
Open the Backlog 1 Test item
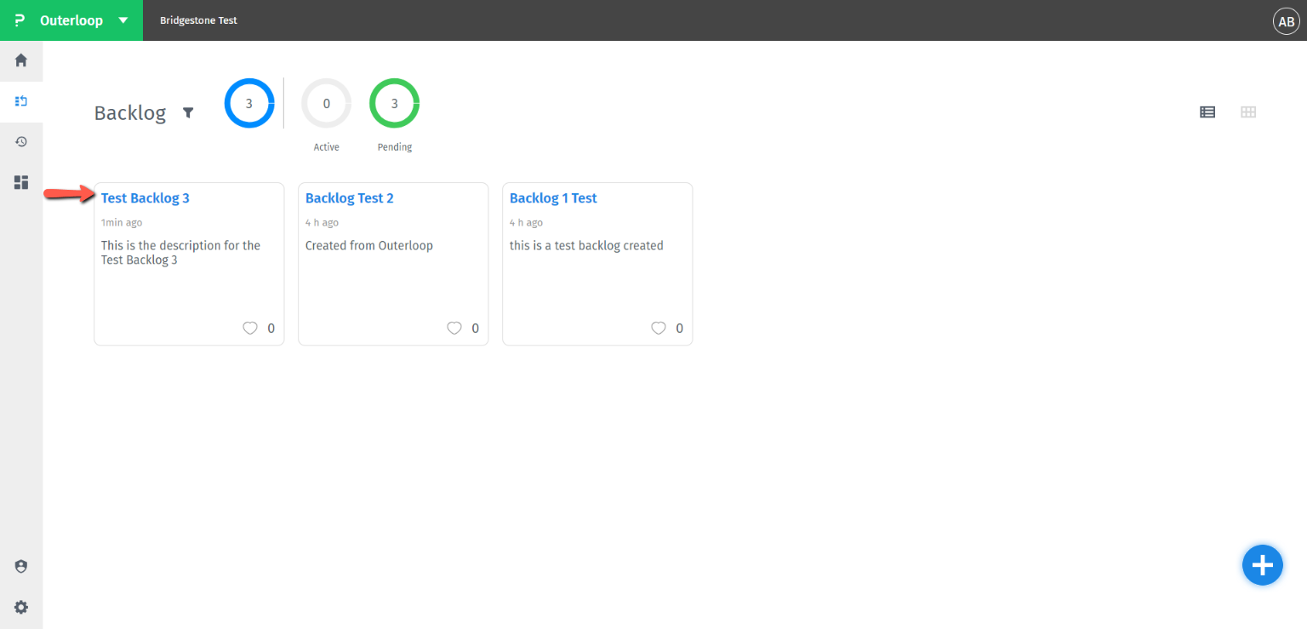tap(553, 197)
